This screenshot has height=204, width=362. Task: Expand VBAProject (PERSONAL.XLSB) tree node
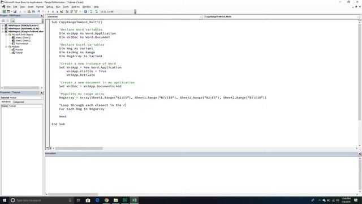pyautogui.click(x=2, y=28)
